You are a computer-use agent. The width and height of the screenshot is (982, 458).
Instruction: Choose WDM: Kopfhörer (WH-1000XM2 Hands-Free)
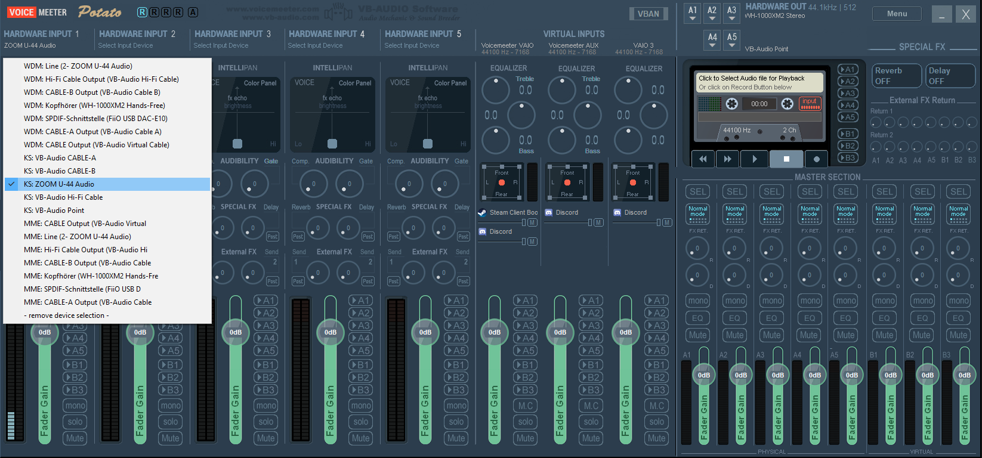pos(107,106)
